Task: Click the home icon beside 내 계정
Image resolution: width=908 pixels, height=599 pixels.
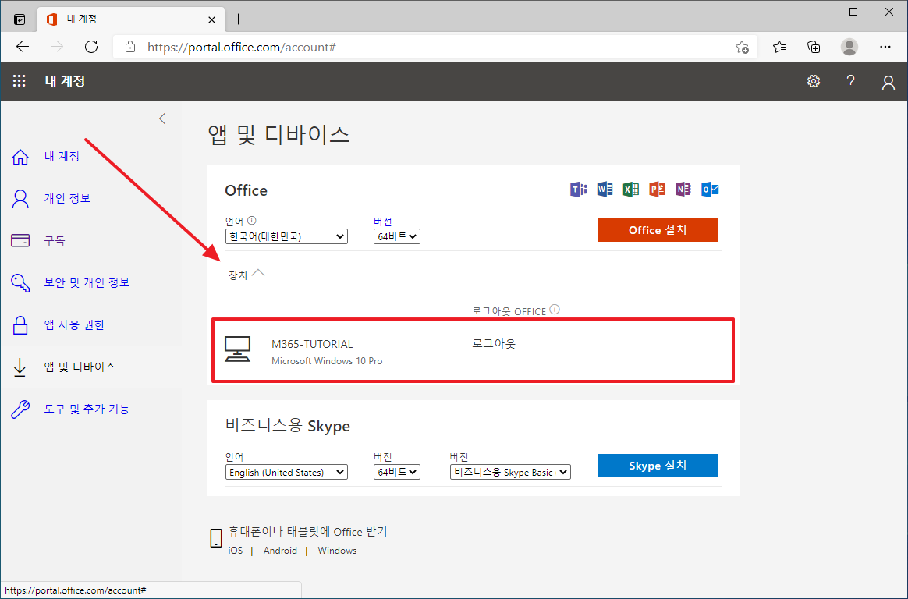Action: click(20, 157)
